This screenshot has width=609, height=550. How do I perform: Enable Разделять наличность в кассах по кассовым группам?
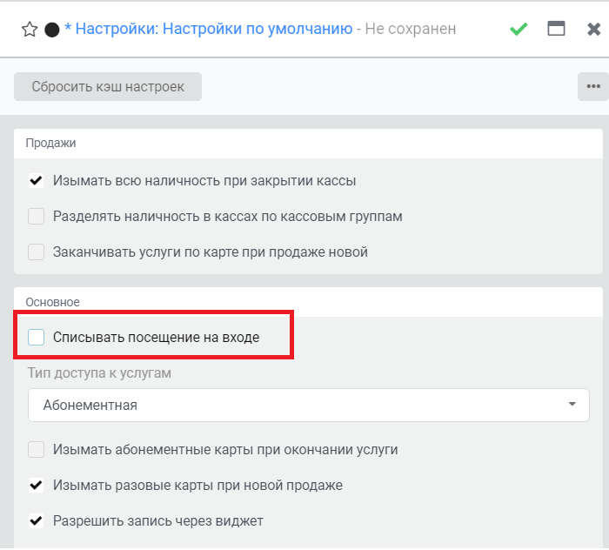[37, 217]
